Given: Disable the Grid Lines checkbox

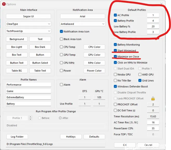Looking at the screenshot, I should 140,80.
